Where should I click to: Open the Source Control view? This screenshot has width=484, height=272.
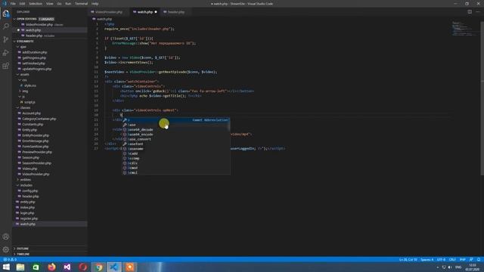(x=6, y=40)
